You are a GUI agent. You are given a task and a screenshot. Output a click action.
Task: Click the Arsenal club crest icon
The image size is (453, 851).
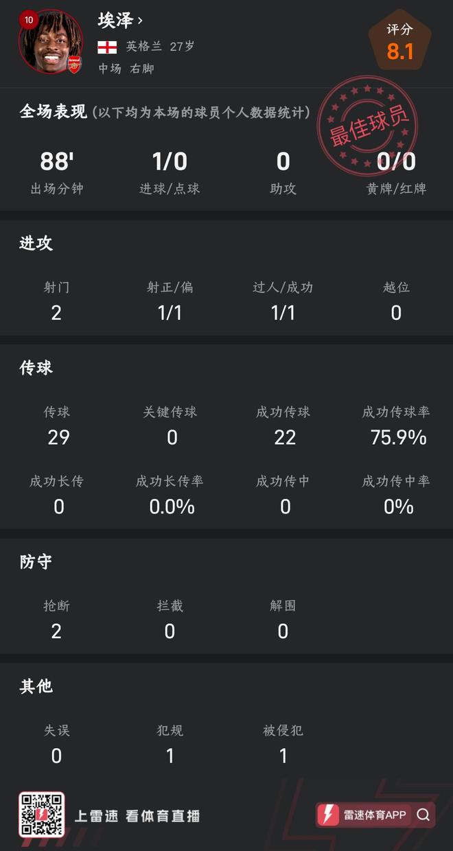coord(74,64)
